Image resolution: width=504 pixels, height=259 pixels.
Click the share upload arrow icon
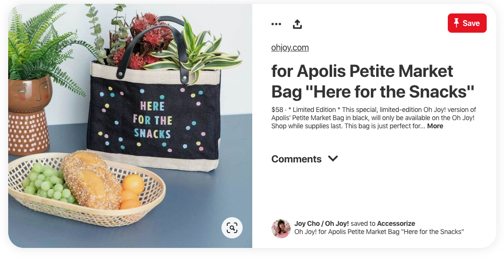[x=297, y=24]
